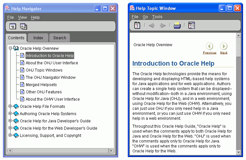This screenshot has width=246, height=160.
Task: Open the File menu in Help Navigator
Action: (11, 17)
